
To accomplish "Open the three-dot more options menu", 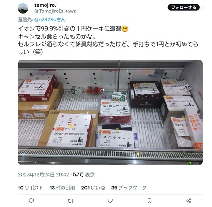I will point(204,8).
